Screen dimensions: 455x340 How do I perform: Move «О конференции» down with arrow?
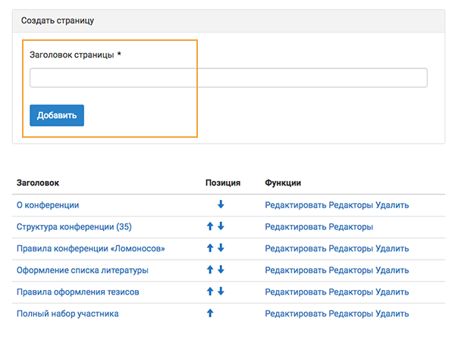tap(221, 204)
